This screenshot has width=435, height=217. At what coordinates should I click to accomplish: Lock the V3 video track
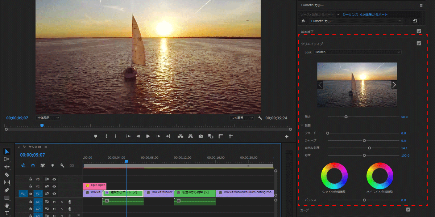tap(30, 179)
